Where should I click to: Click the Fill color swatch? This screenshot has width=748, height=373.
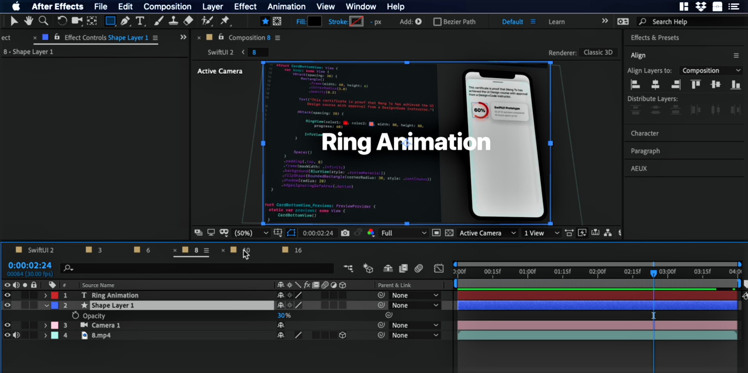click(314, 22)
